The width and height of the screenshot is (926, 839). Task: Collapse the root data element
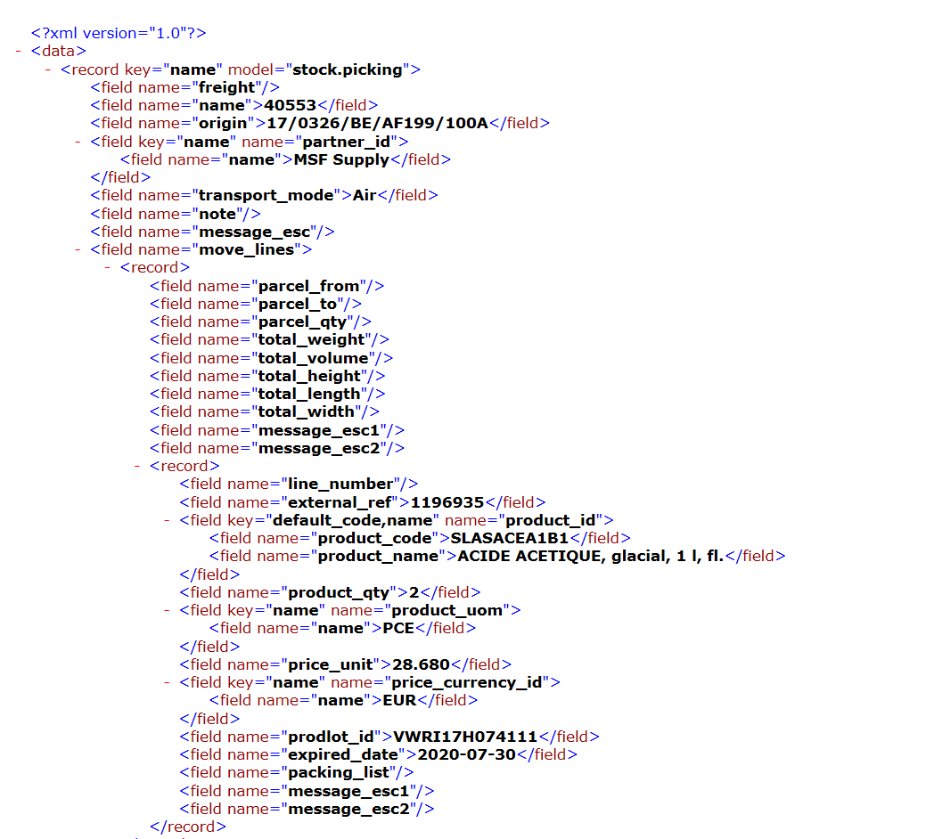[19, 52]
